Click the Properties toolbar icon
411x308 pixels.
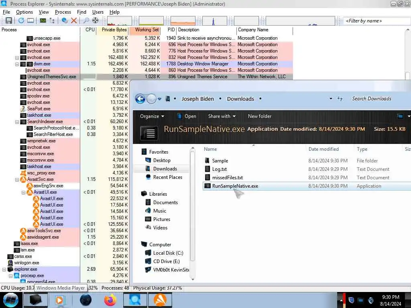tap(65, 20)
